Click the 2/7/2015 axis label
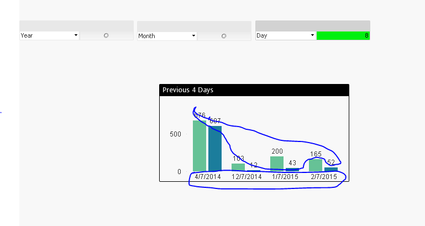 [323, 177]
